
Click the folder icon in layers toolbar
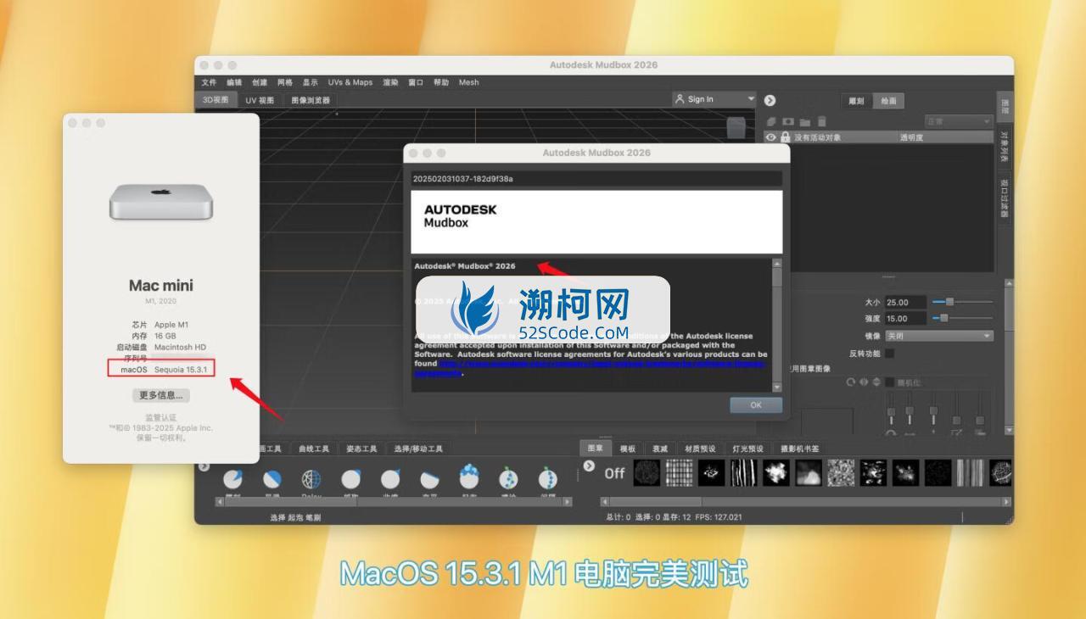805,122
